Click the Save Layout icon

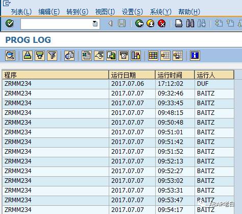[x=178, y=56]
